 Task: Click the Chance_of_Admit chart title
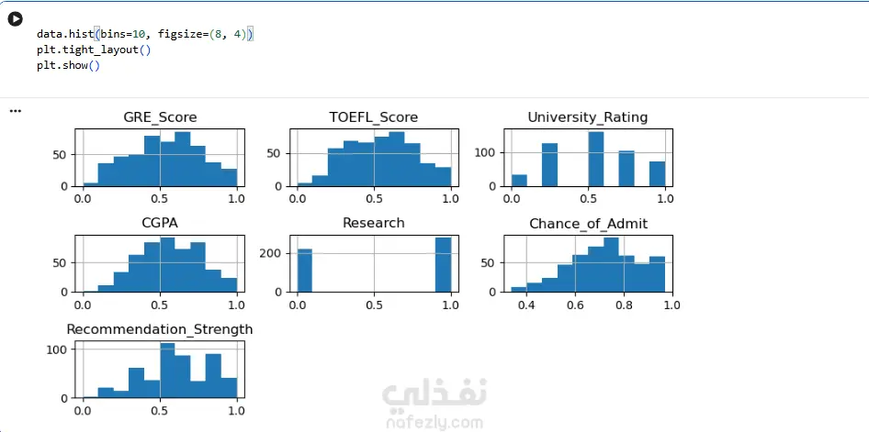(x=588, y=224)
